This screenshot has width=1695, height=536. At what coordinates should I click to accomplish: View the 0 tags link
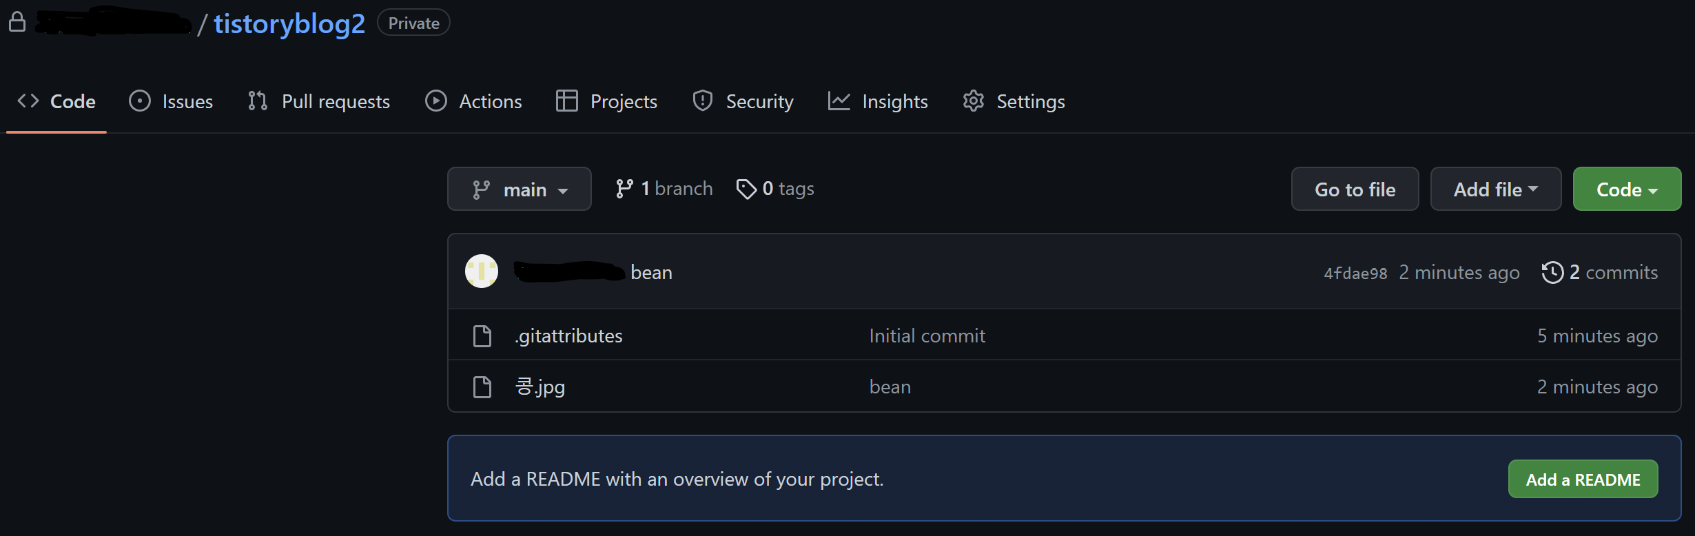click(x=775, y=189)
